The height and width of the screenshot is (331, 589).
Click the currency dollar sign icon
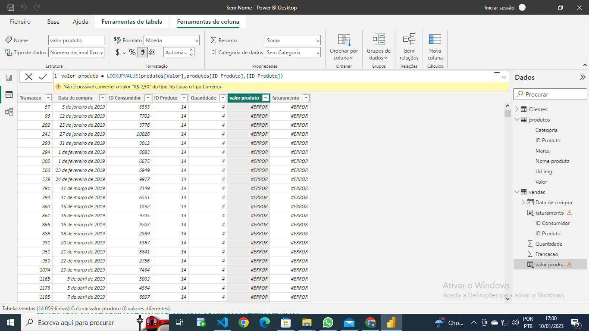coord(118,52)
